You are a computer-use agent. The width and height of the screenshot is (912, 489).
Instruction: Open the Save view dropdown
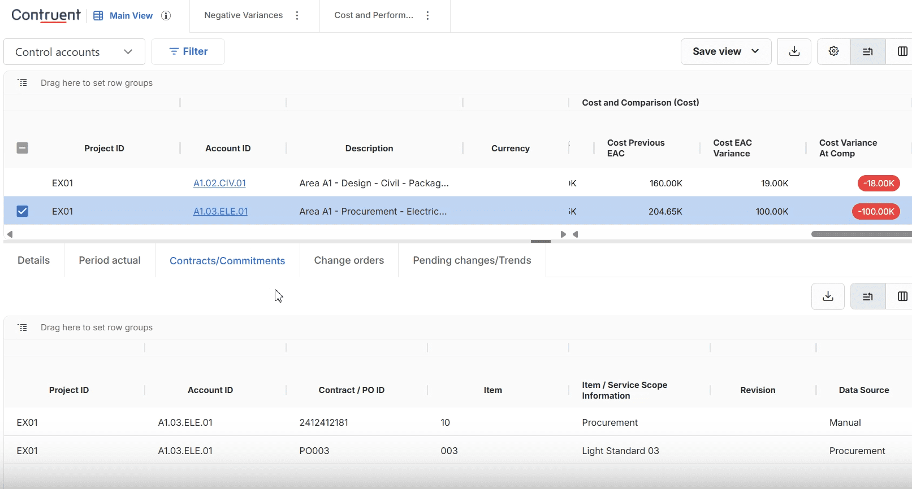726,51
